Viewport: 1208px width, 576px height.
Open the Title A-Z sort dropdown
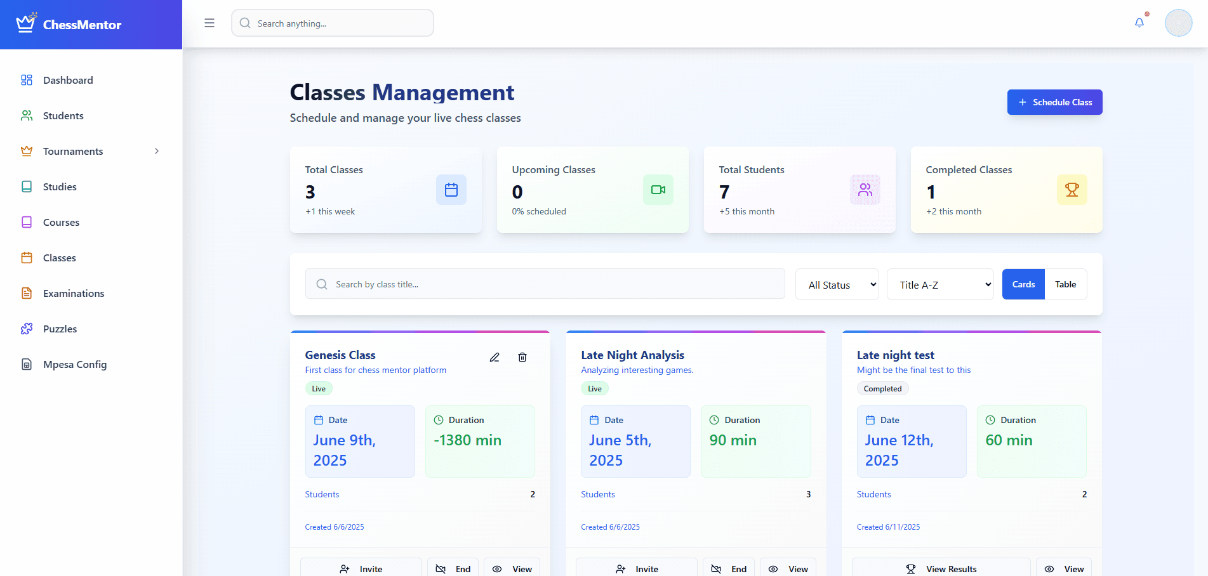pos(940,284)
